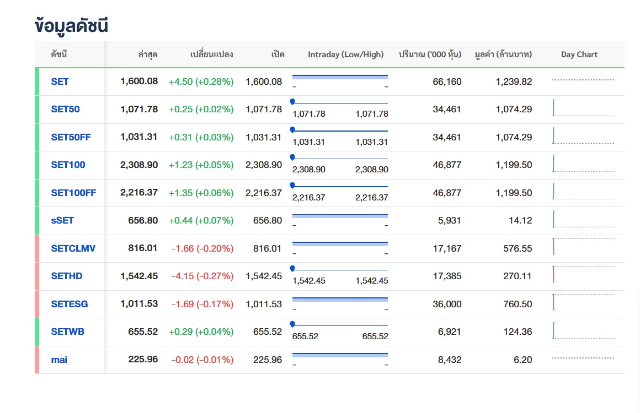The height and width of the screenshot is (413, 640).
Task: Open the sSET index link
Action: click(62, 220)
